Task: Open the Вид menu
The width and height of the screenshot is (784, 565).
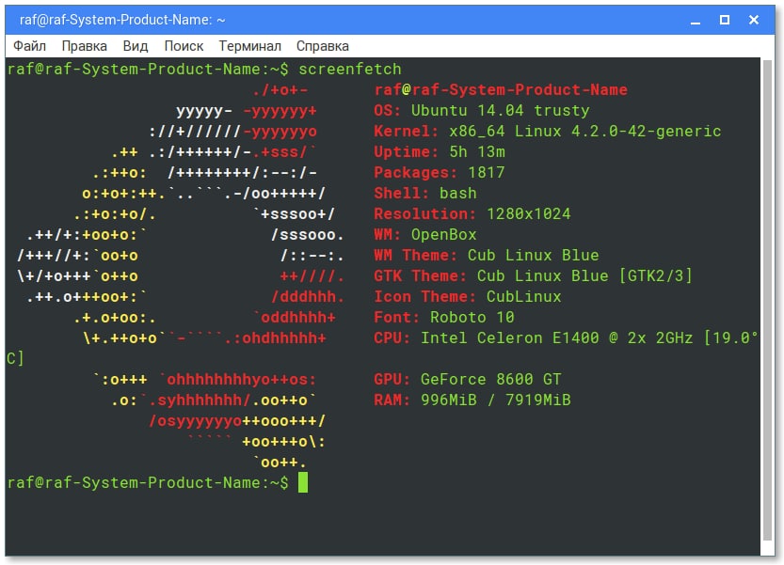Action: tap(136, 46)
